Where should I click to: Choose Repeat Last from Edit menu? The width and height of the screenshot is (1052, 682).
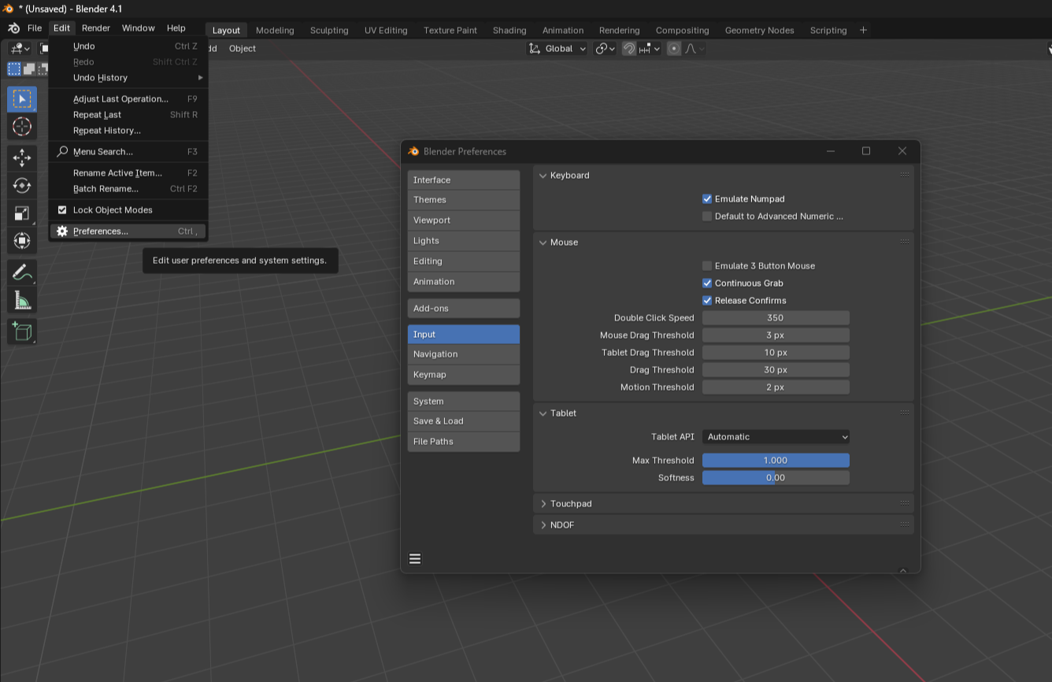(128, 115)
